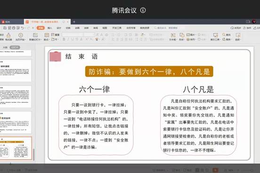Select the currently highlighted slide thumbnail
260x173 pixels.
[x=16, y=148]
